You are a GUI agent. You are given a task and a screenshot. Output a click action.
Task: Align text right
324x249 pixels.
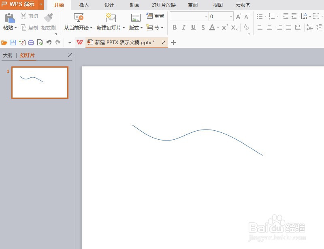279,27
